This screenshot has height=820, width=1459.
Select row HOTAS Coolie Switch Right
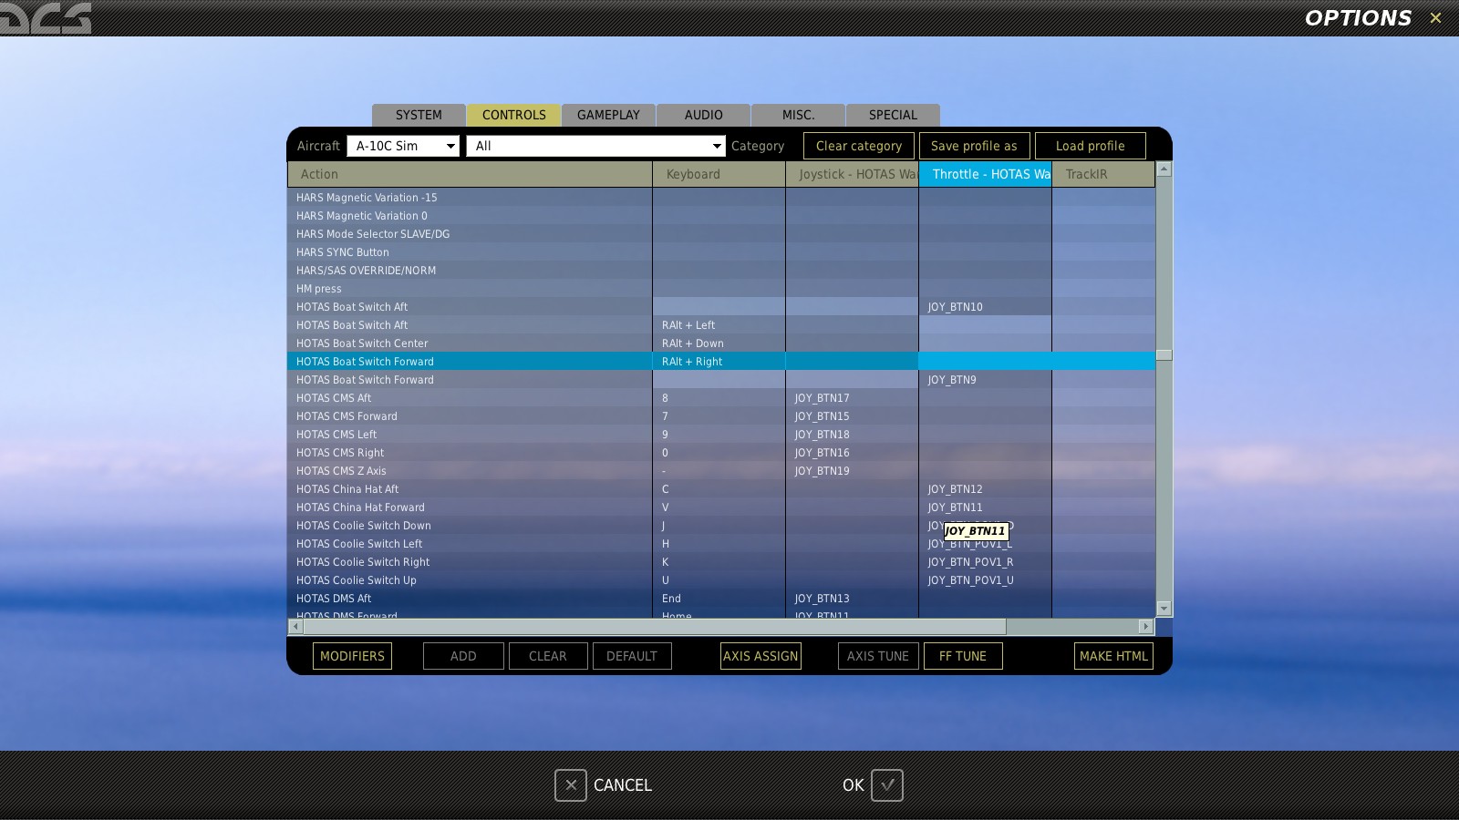(x=721, y=562)
